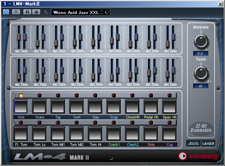Select the Kick pad name label
The image size is (225, 166).
[21, 117]
